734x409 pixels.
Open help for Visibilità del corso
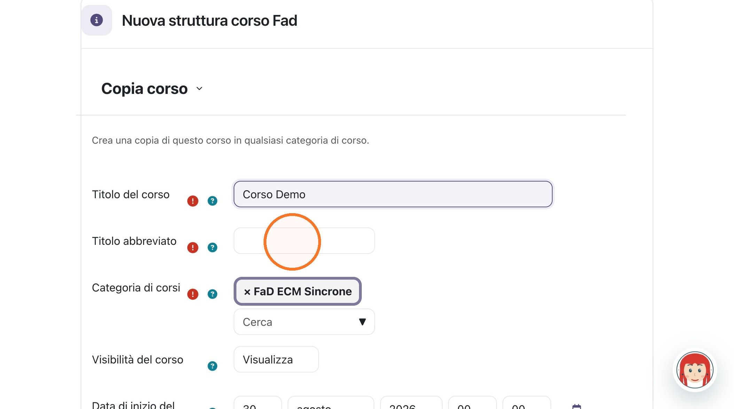tap(212, 366)
